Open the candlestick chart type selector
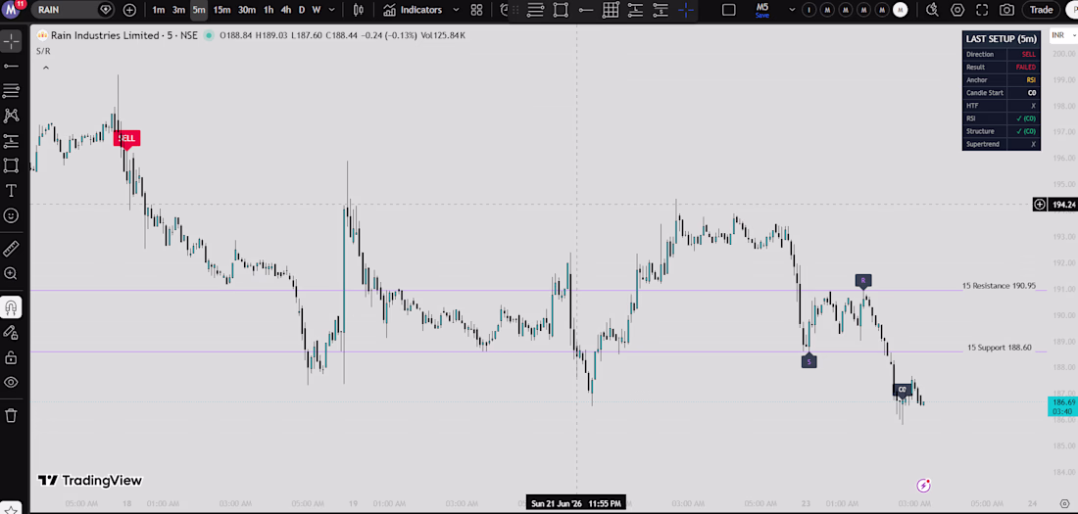 358,10
